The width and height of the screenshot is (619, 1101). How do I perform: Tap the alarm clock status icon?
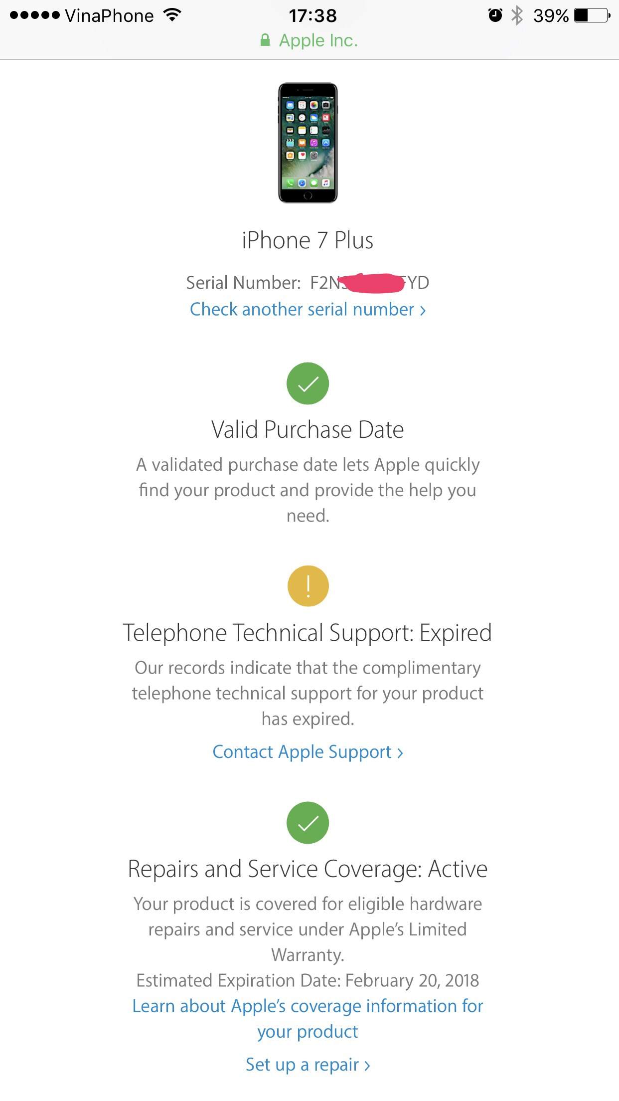[x=495, y=15]
